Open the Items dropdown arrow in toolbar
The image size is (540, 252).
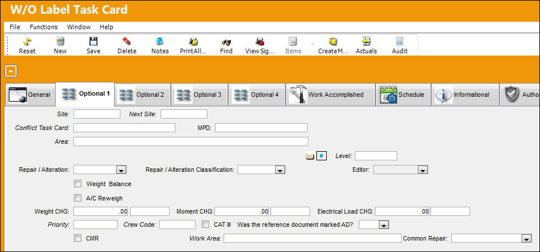(x=312, y=45)
